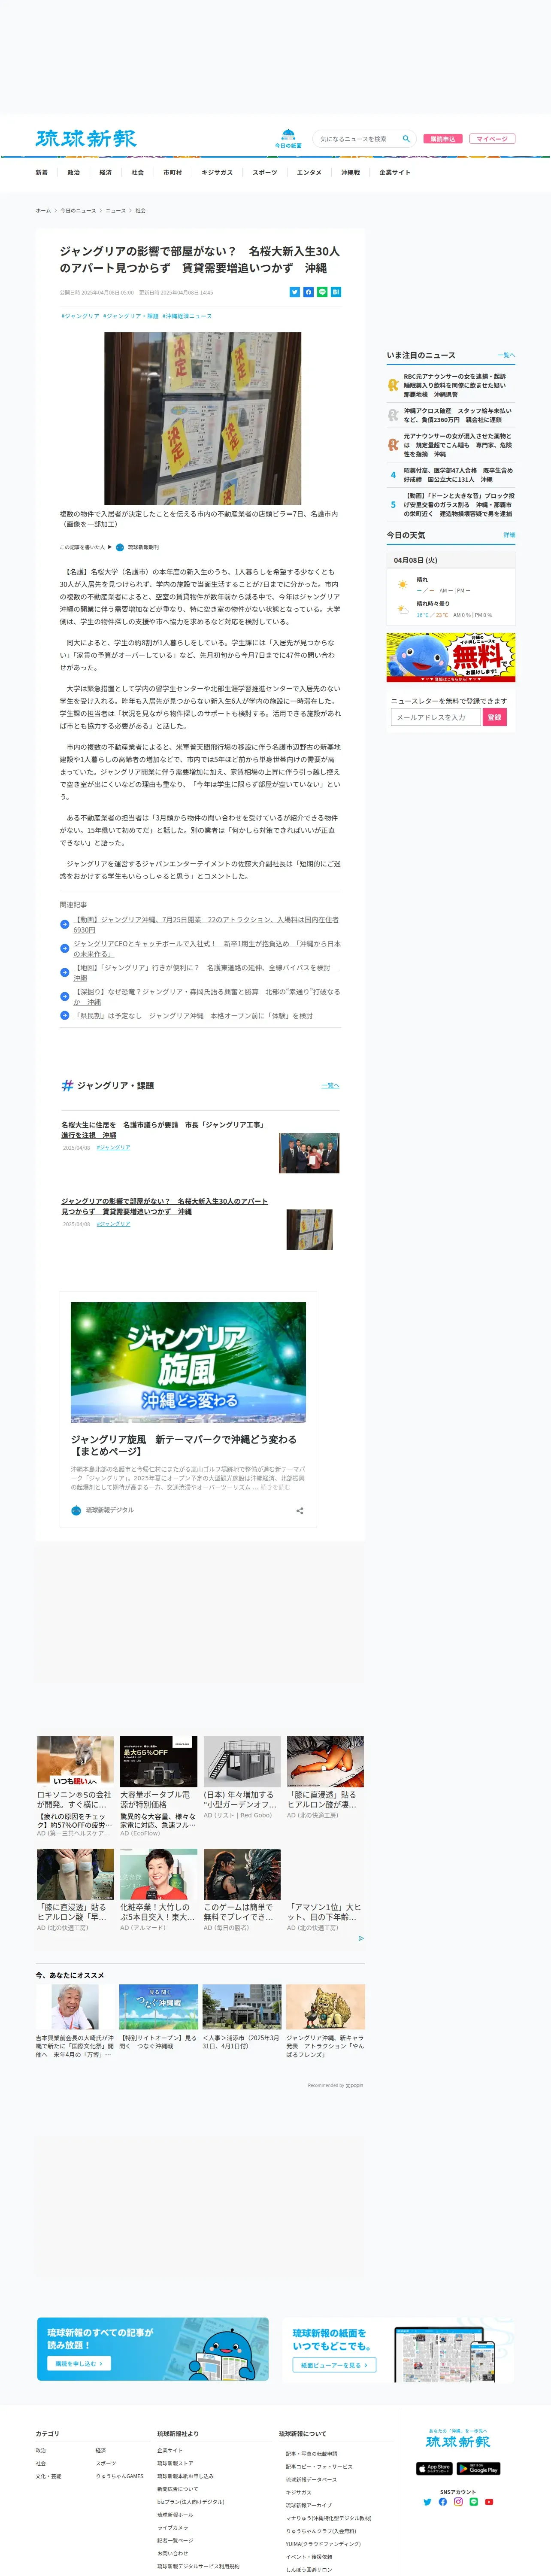Click the ad choices icon below the ads
Image resolution: width=551 pixels, height=2576 pixels.
click(361, 1938)
